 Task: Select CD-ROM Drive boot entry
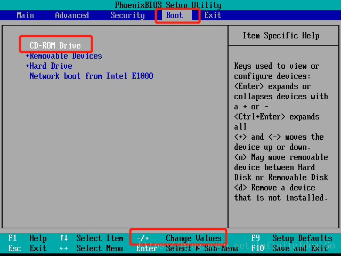coord(55,45)
